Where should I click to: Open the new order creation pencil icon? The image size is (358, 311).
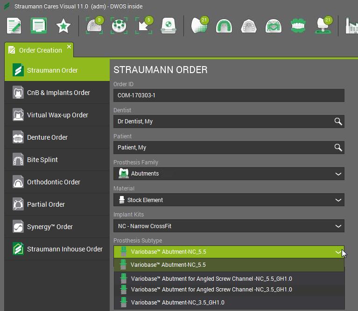(x=14, y=26)
